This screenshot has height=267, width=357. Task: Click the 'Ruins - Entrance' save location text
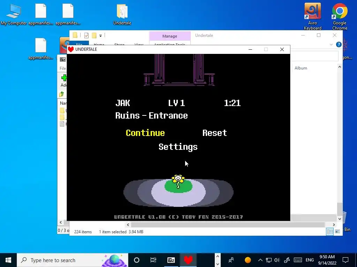[151, 115]
